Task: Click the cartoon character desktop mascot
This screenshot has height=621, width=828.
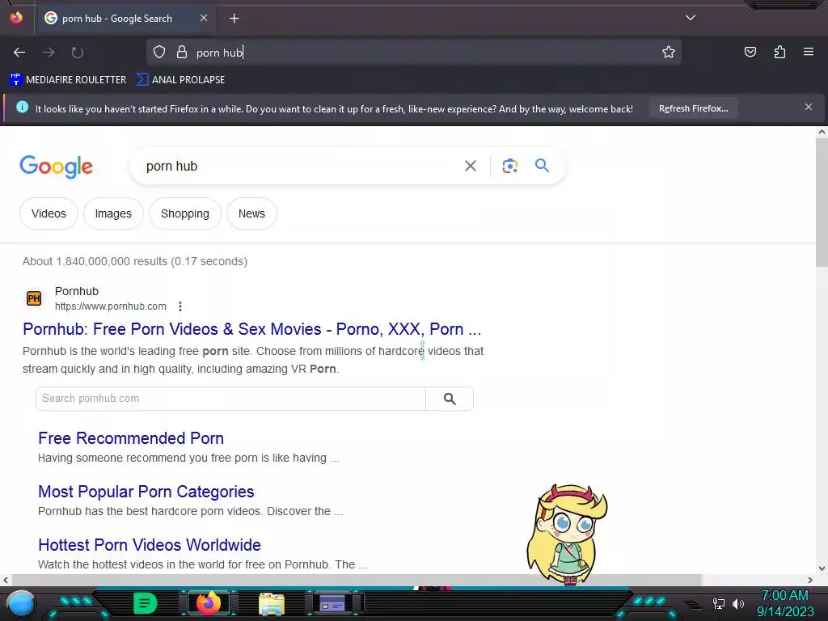Action: (567, 535)
